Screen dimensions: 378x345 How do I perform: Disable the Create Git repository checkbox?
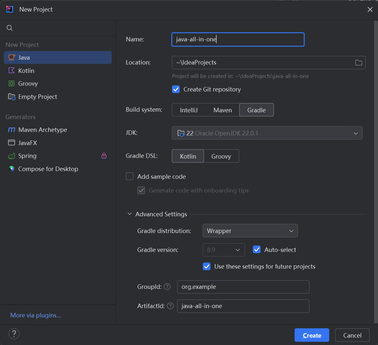point(176,89)
